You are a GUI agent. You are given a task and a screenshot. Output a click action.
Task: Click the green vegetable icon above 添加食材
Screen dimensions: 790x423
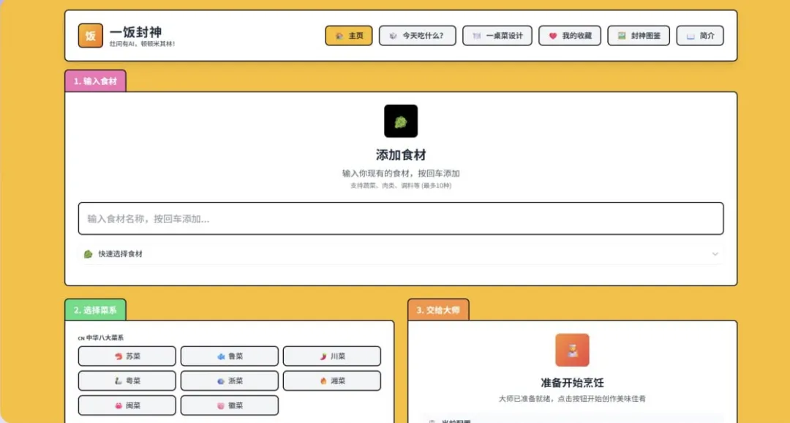click(400, 121)
